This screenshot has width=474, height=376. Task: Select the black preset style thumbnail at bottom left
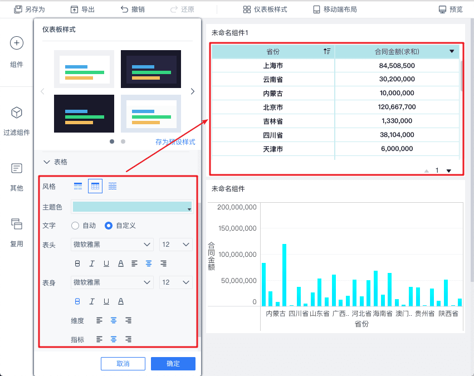(x=84, y=114)
